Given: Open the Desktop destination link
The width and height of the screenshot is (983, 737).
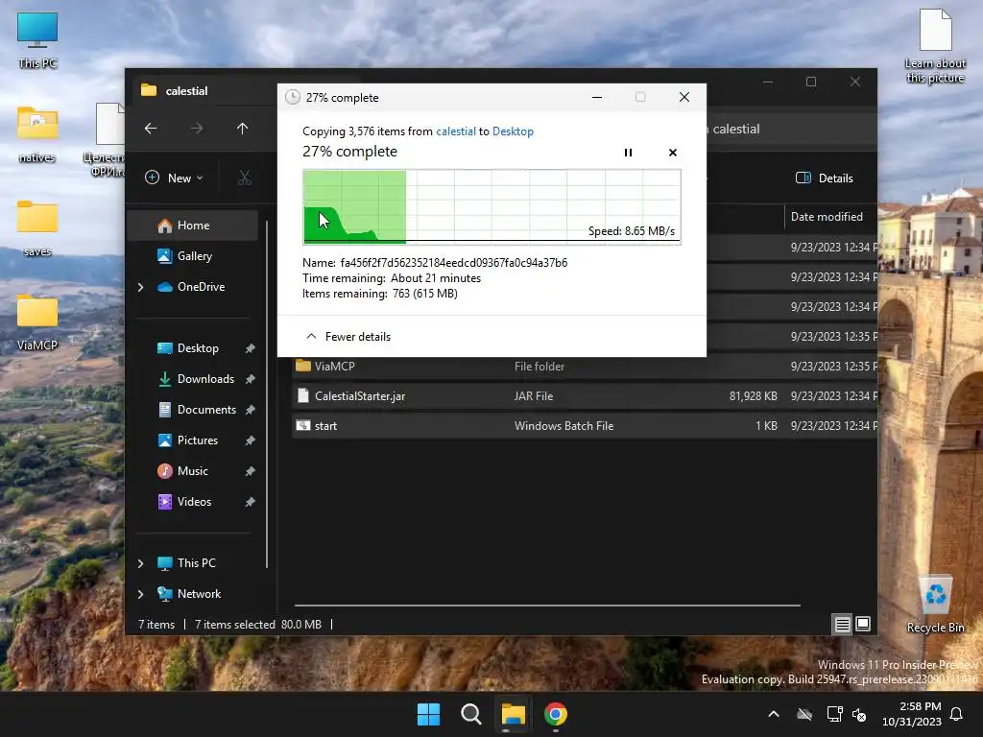Looking at the screenshot, I should [513, 131].
